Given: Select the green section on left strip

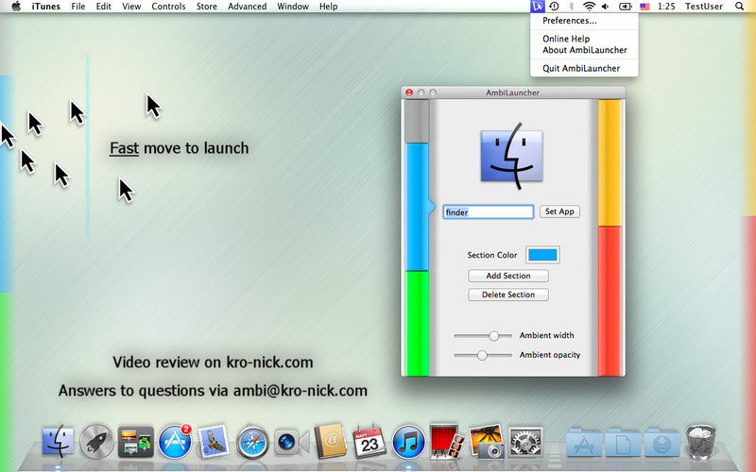Looking at the screenshot, I should 417,323.
